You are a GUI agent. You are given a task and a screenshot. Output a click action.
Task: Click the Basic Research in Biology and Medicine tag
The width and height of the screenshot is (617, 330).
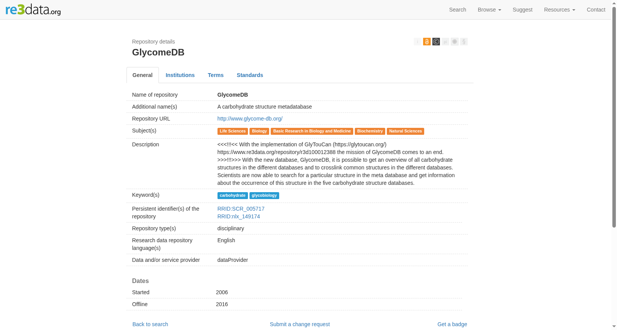312,131
